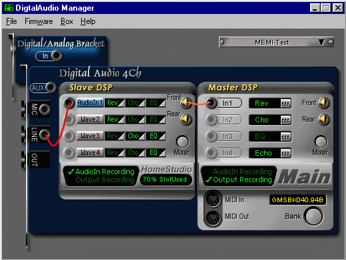Open Rev effect settings on Master DSP
Viewport: 346px width, 260px height.
(285, 103)
